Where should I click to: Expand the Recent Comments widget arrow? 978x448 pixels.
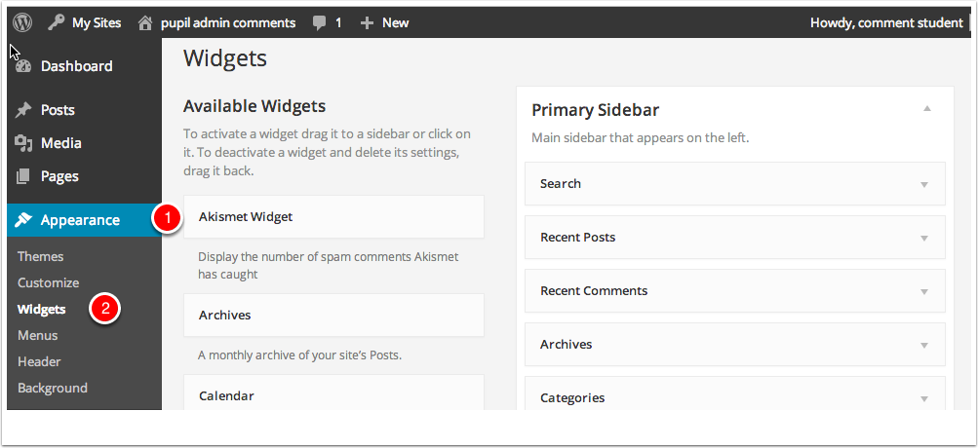click(x=923, y=291)
